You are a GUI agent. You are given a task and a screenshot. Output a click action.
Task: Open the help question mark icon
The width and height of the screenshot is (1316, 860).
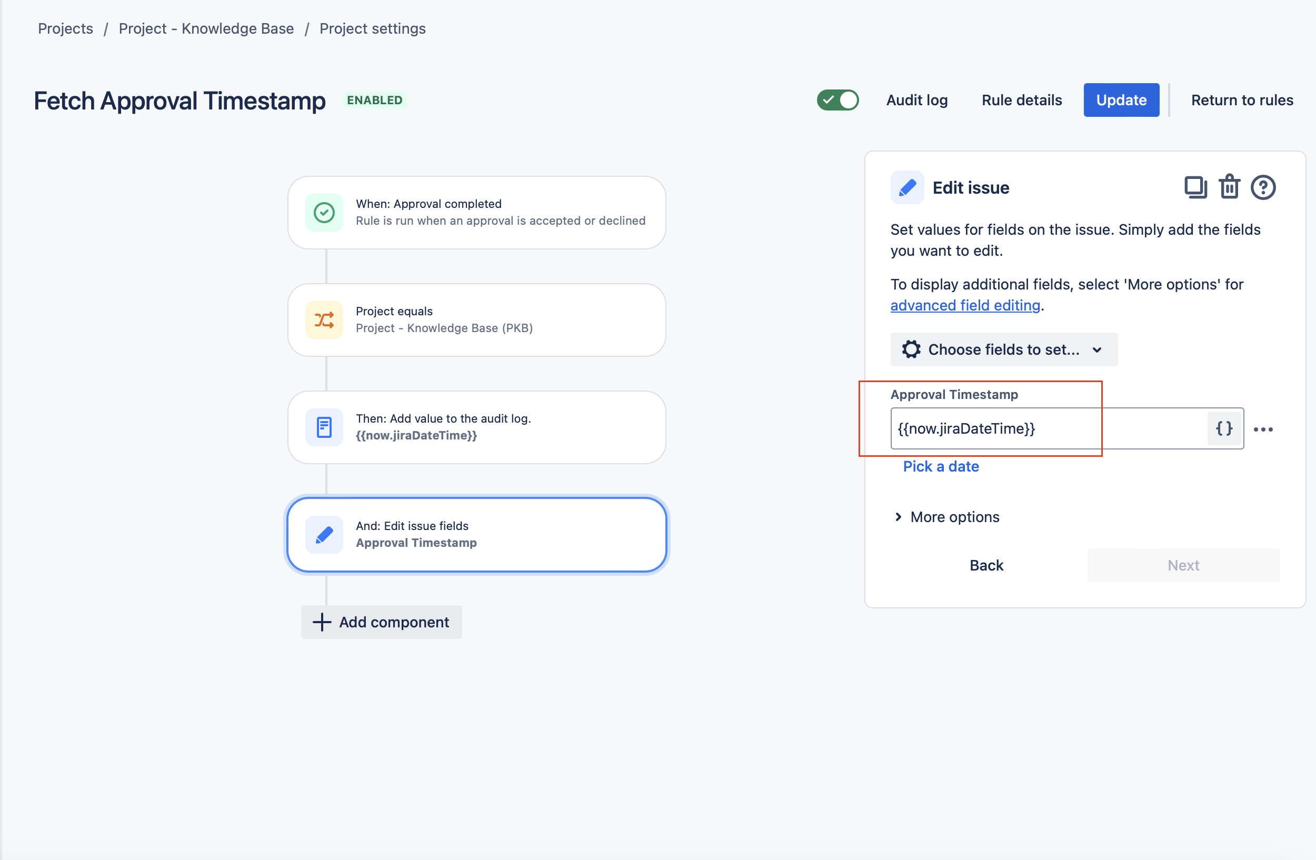[1263, 187]
